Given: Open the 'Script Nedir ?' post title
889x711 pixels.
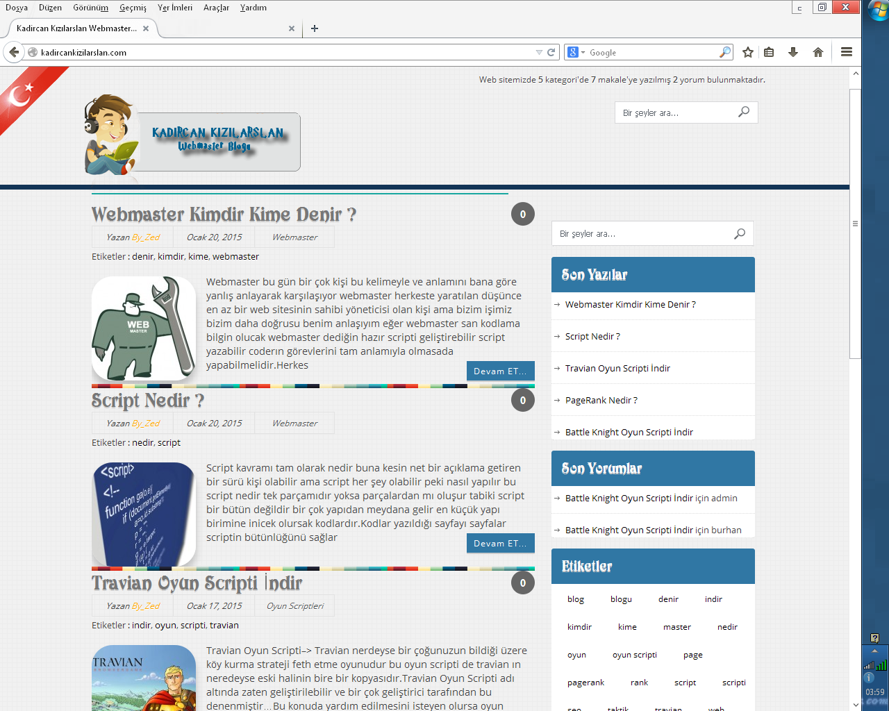Looking at the screenshot, I should point(148,400).
